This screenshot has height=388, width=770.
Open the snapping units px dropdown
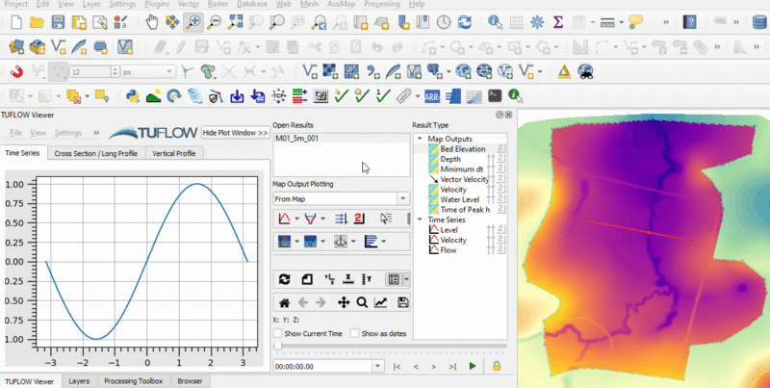coord(154,71)
